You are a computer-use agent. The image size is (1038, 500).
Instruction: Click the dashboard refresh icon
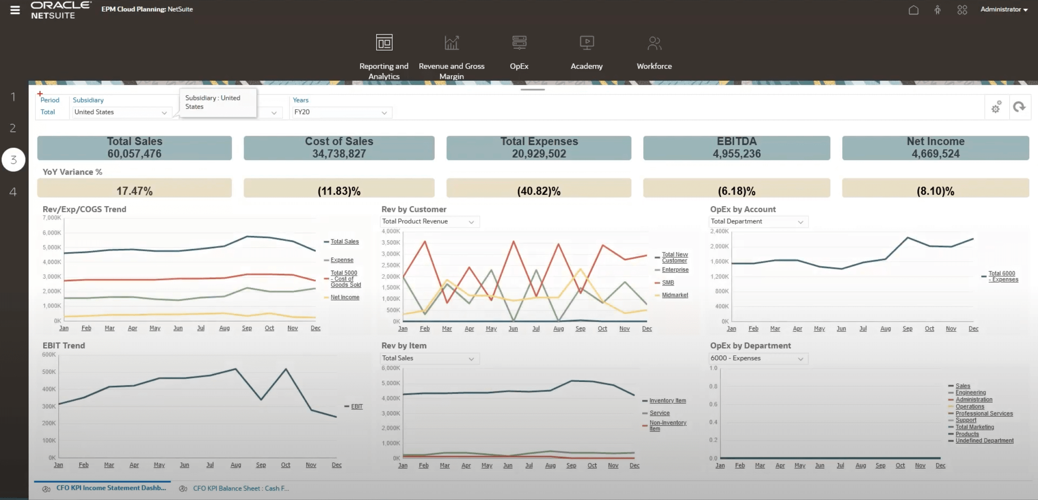[1019, 107]
